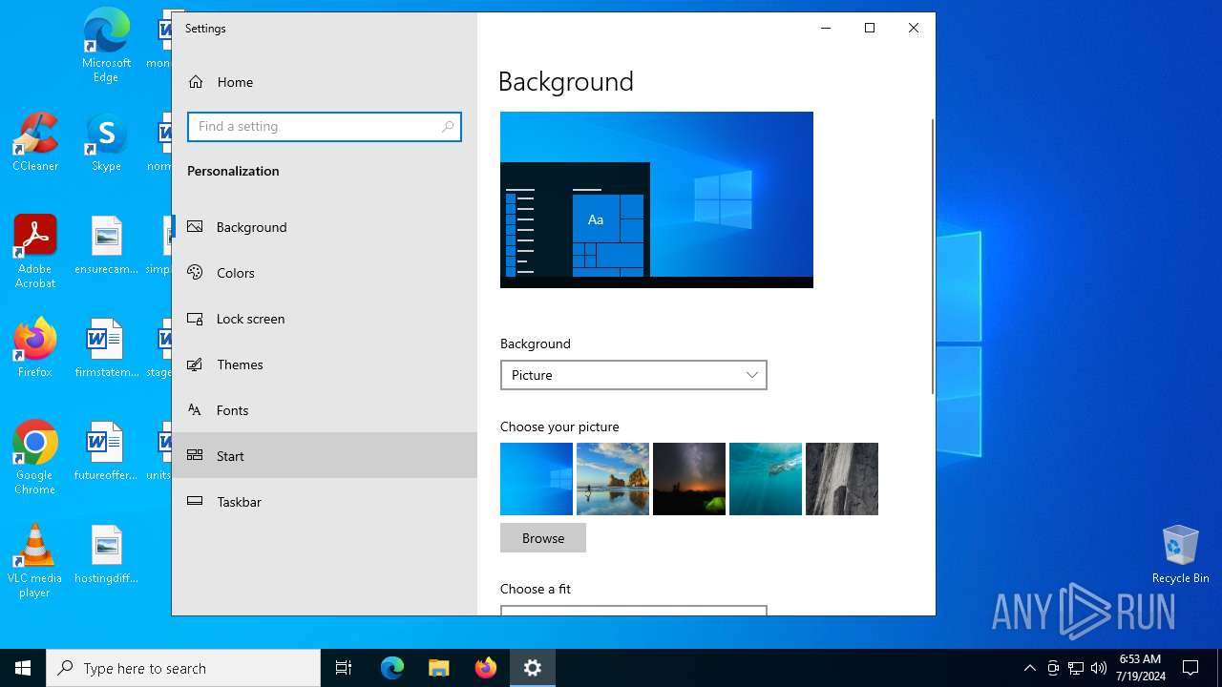Expand the Background Picture dropdown
This screenshot has width=1222, height=687.
(634, 375)
